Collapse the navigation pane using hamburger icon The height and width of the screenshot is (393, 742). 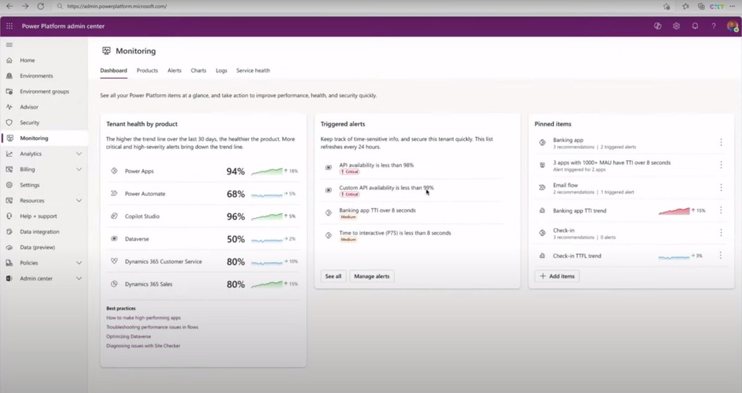pos(9,44)
